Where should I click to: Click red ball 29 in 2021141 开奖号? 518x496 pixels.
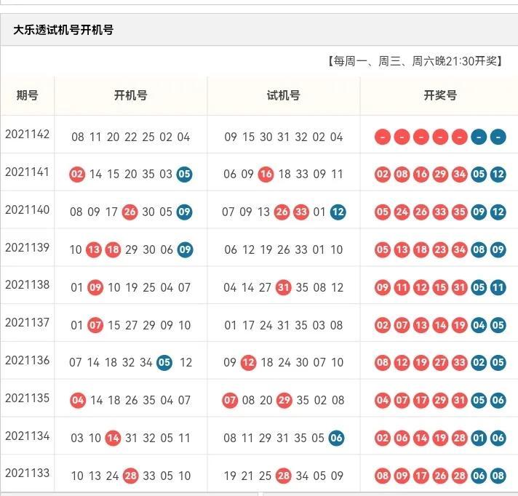[x=440, y=174]
